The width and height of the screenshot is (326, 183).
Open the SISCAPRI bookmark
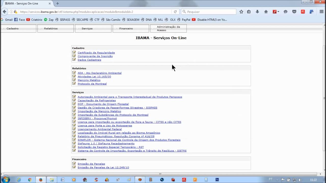click(80, 20)
